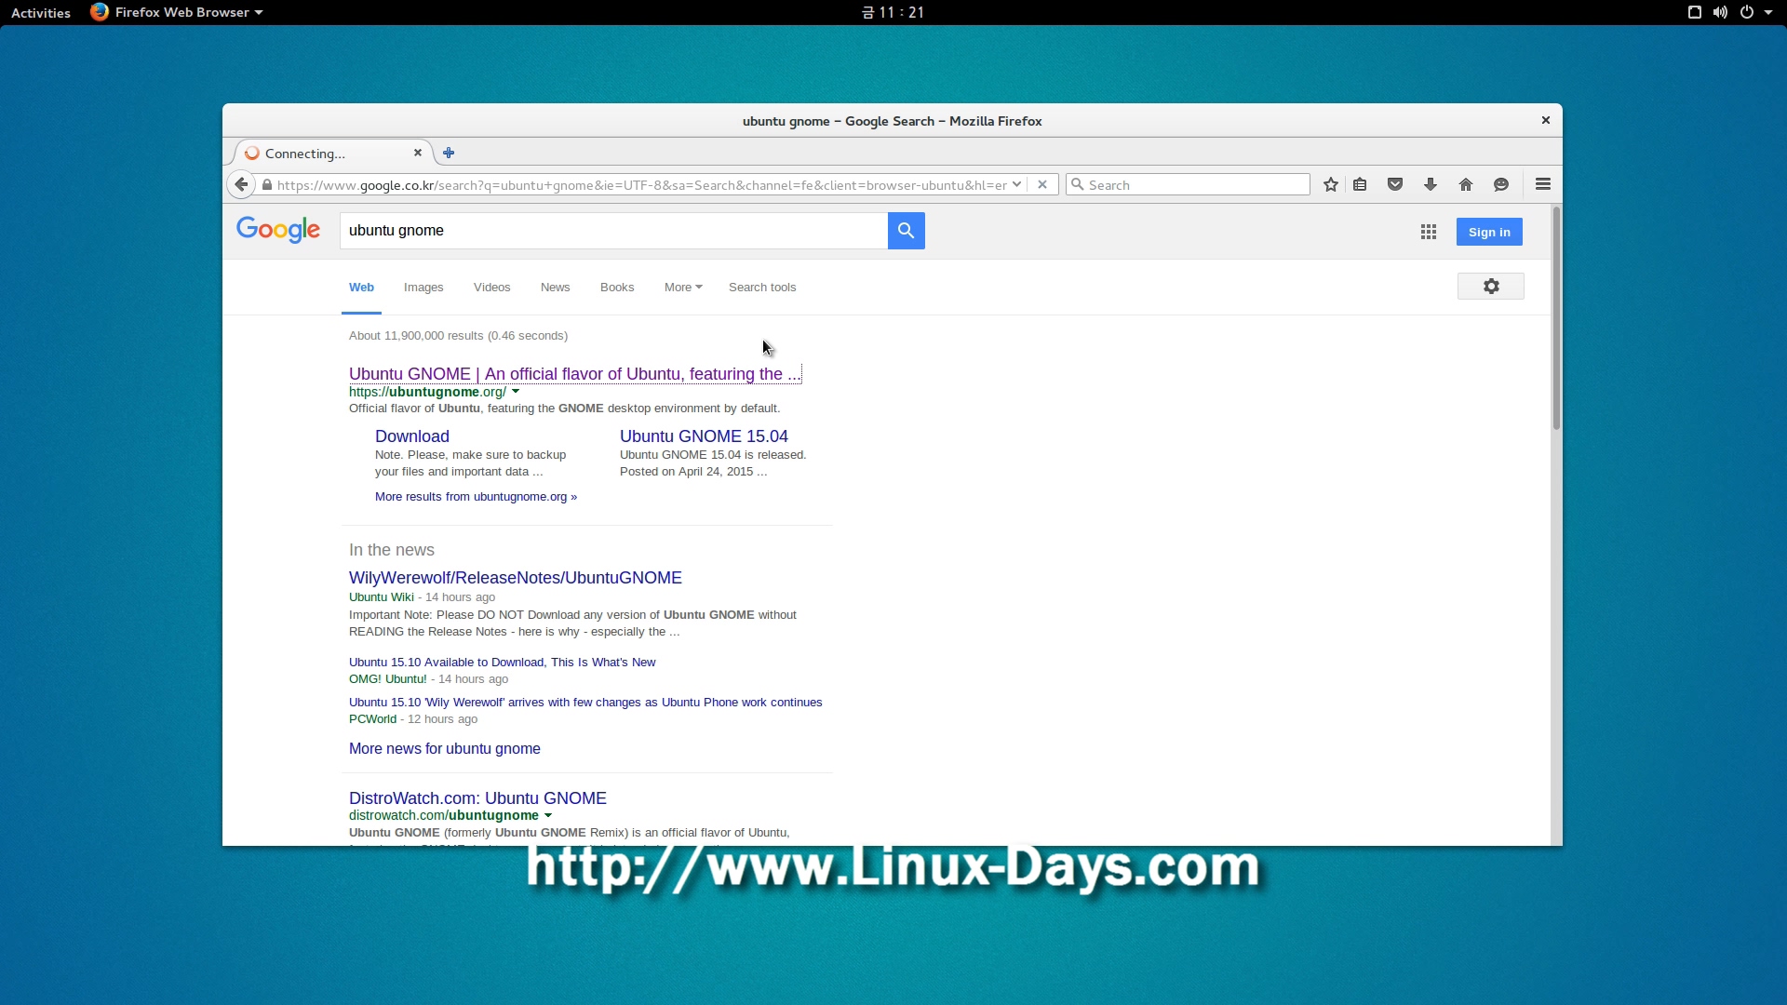
Task: Expand the More dropdown in search tabs
Action: click(x=683, y=287)
